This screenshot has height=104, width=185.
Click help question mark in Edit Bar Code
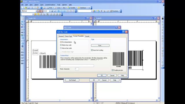pyautogui.click(x=123, y=32)
